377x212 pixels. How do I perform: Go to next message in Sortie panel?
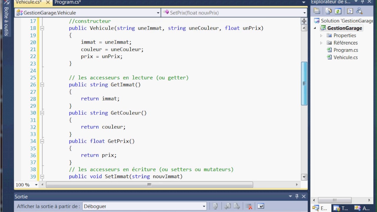pos(237,206)
